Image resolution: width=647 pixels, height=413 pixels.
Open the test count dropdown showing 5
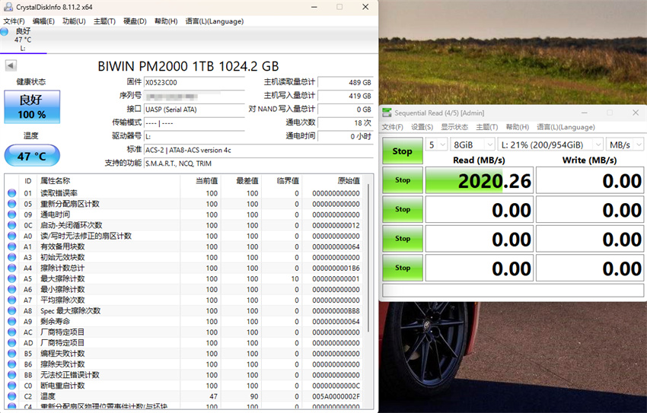pos(437,145)
